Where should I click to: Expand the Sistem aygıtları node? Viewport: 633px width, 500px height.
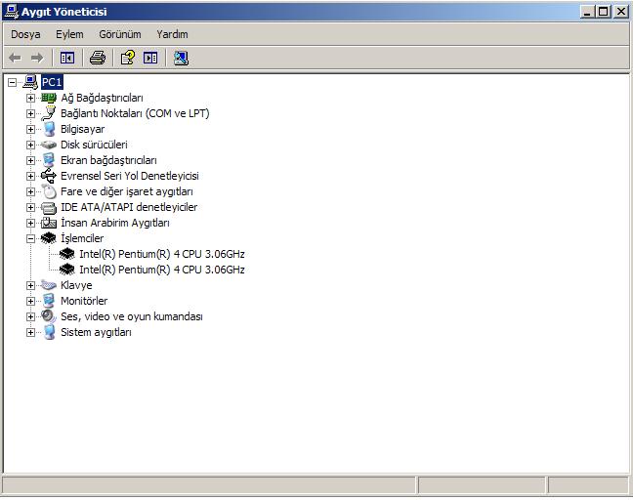[30, 332]
